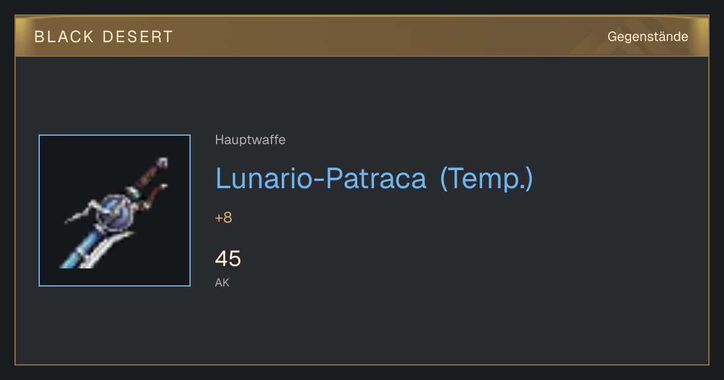Click the silver pommel tip of weapon
Image resolution: width=724 pixels, height=380 pixels.
click(x=162, y=162)
